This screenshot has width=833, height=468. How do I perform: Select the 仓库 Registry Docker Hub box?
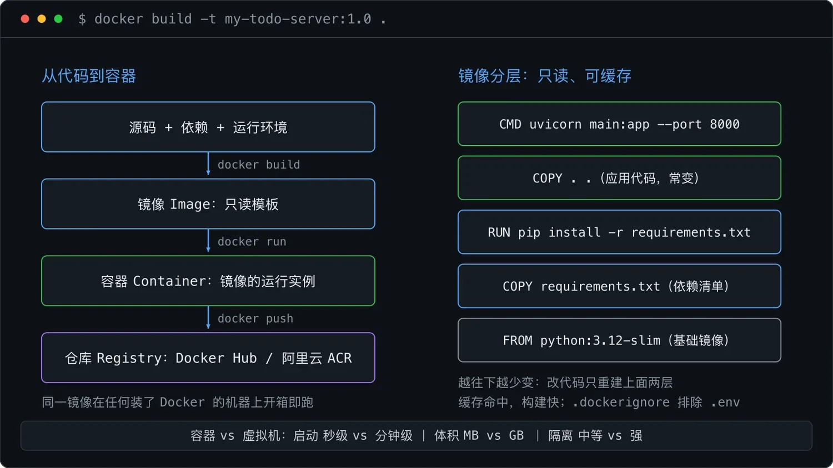pyautogui.click(x=208, y=358)
